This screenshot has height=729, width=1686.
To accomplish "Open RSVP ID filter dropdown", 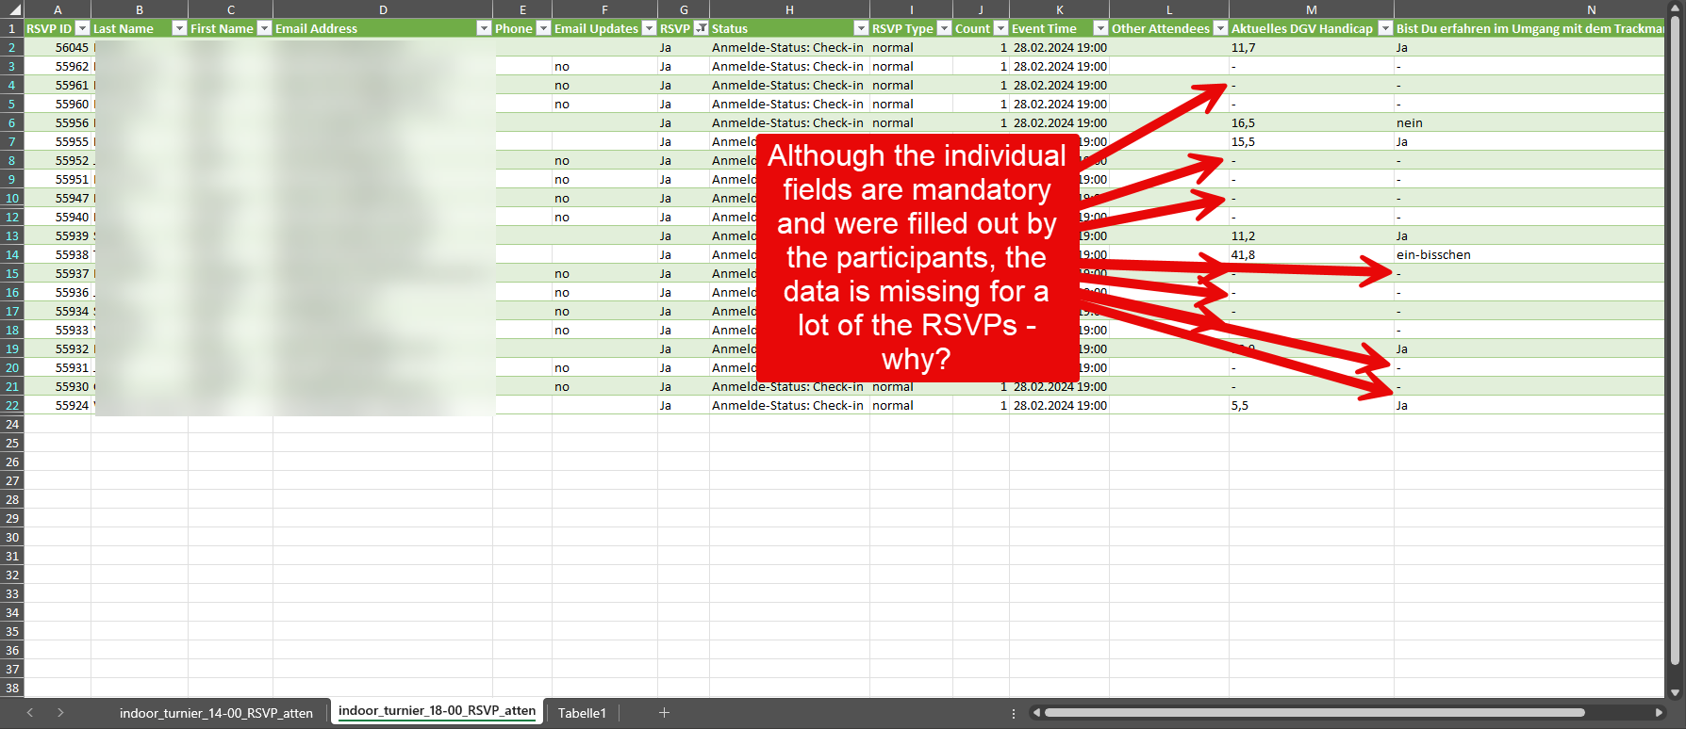I will [82, 28].
